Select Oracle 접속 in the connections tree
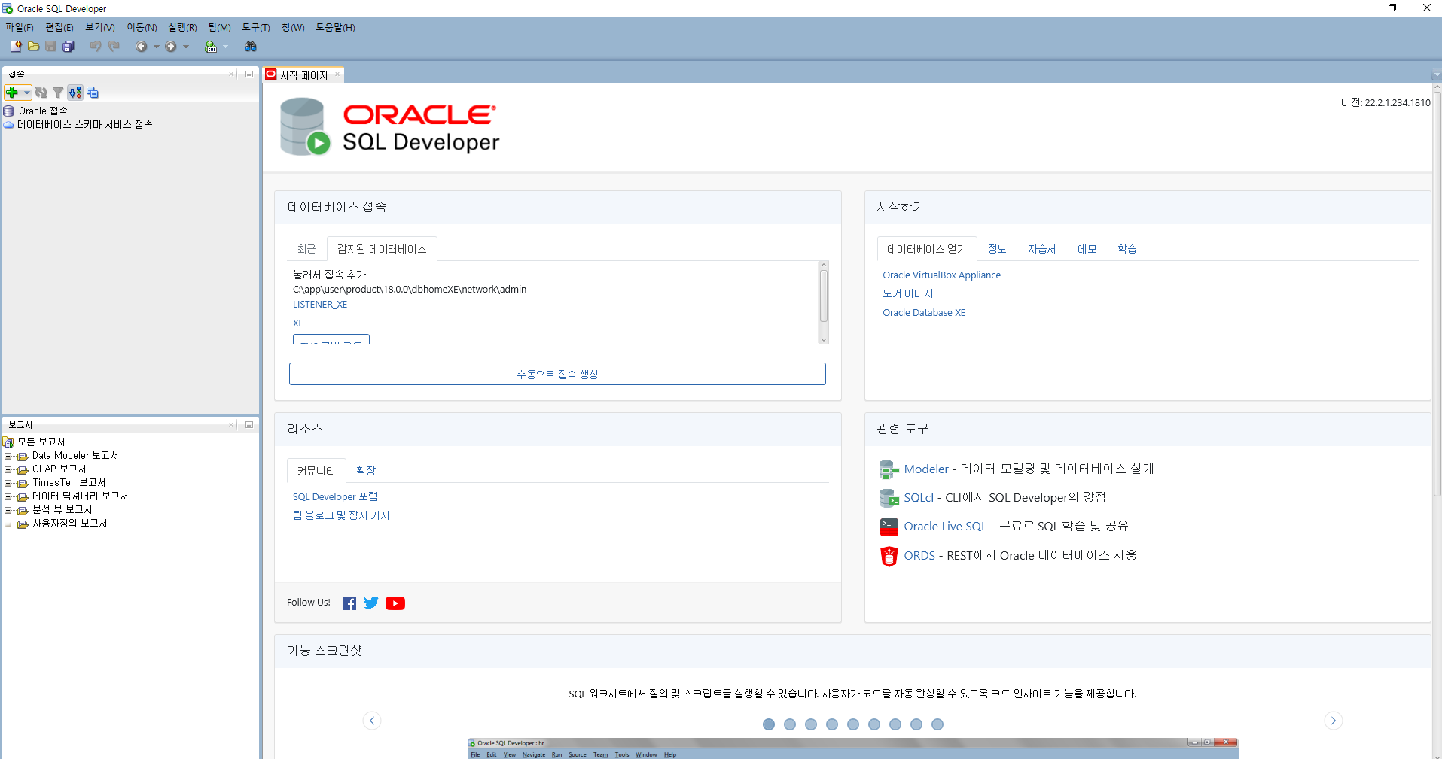 tap(43, 111)
